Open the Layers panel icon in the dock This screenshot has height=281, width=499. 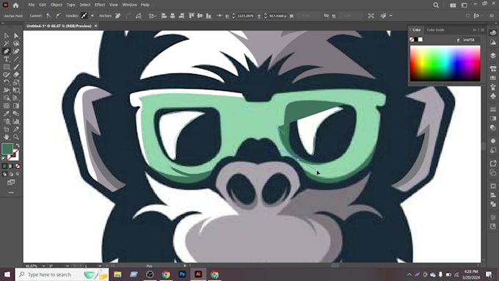tap(493, 55)
